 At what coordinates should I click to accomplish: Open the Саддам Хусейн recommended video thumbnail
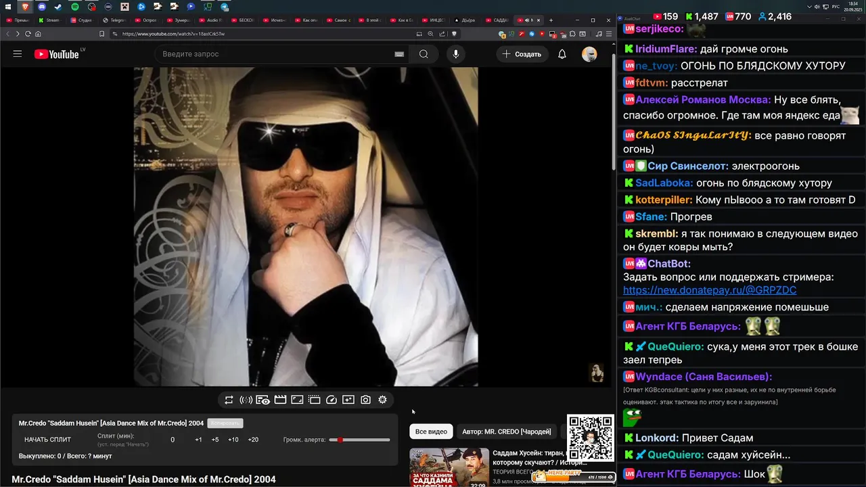click(449, 467)
